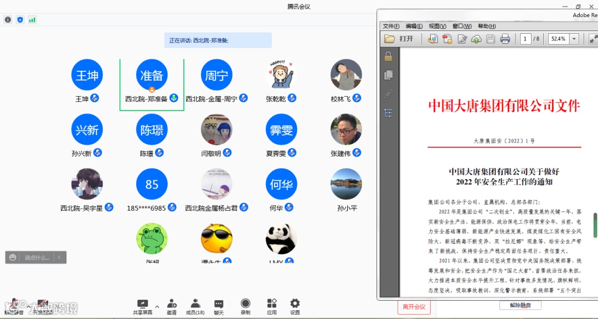Toggle the camera video button
Image resolution: width=598 pixels, height=319 pixels.
(42, 306)
